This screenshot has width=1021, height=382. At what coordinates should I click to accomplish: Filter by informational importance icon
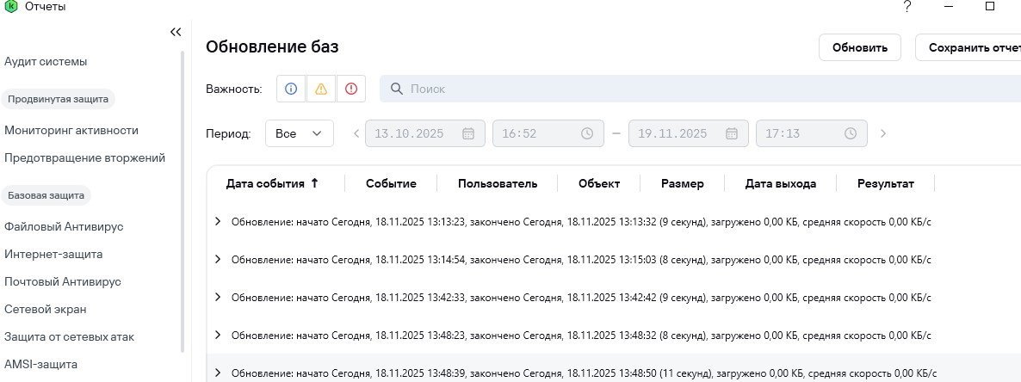(x=291, y=89)
